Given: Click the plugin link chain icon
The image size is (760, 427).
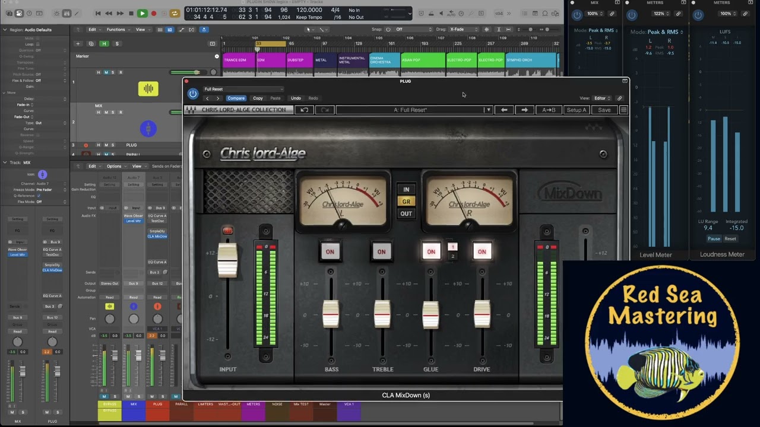Looking at the screenshot, I should coord(620,98).
